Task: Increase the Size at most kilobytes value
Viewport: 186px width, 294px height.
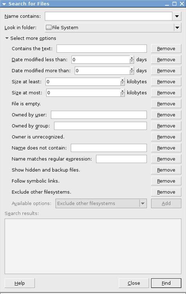Action: 122,91
